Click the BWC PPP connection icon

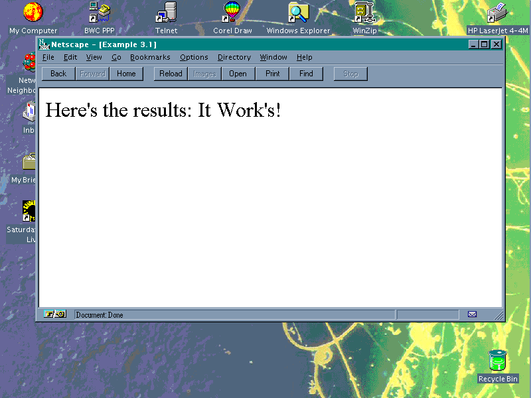(100, 12)
